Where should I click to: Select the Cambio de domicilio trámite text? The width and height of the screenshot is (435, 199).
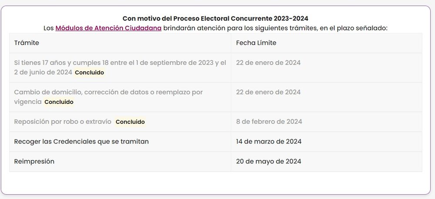click(108, 92)
